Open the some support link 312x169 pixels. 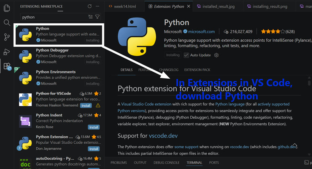pyautogui.click(x=186, y=147)
